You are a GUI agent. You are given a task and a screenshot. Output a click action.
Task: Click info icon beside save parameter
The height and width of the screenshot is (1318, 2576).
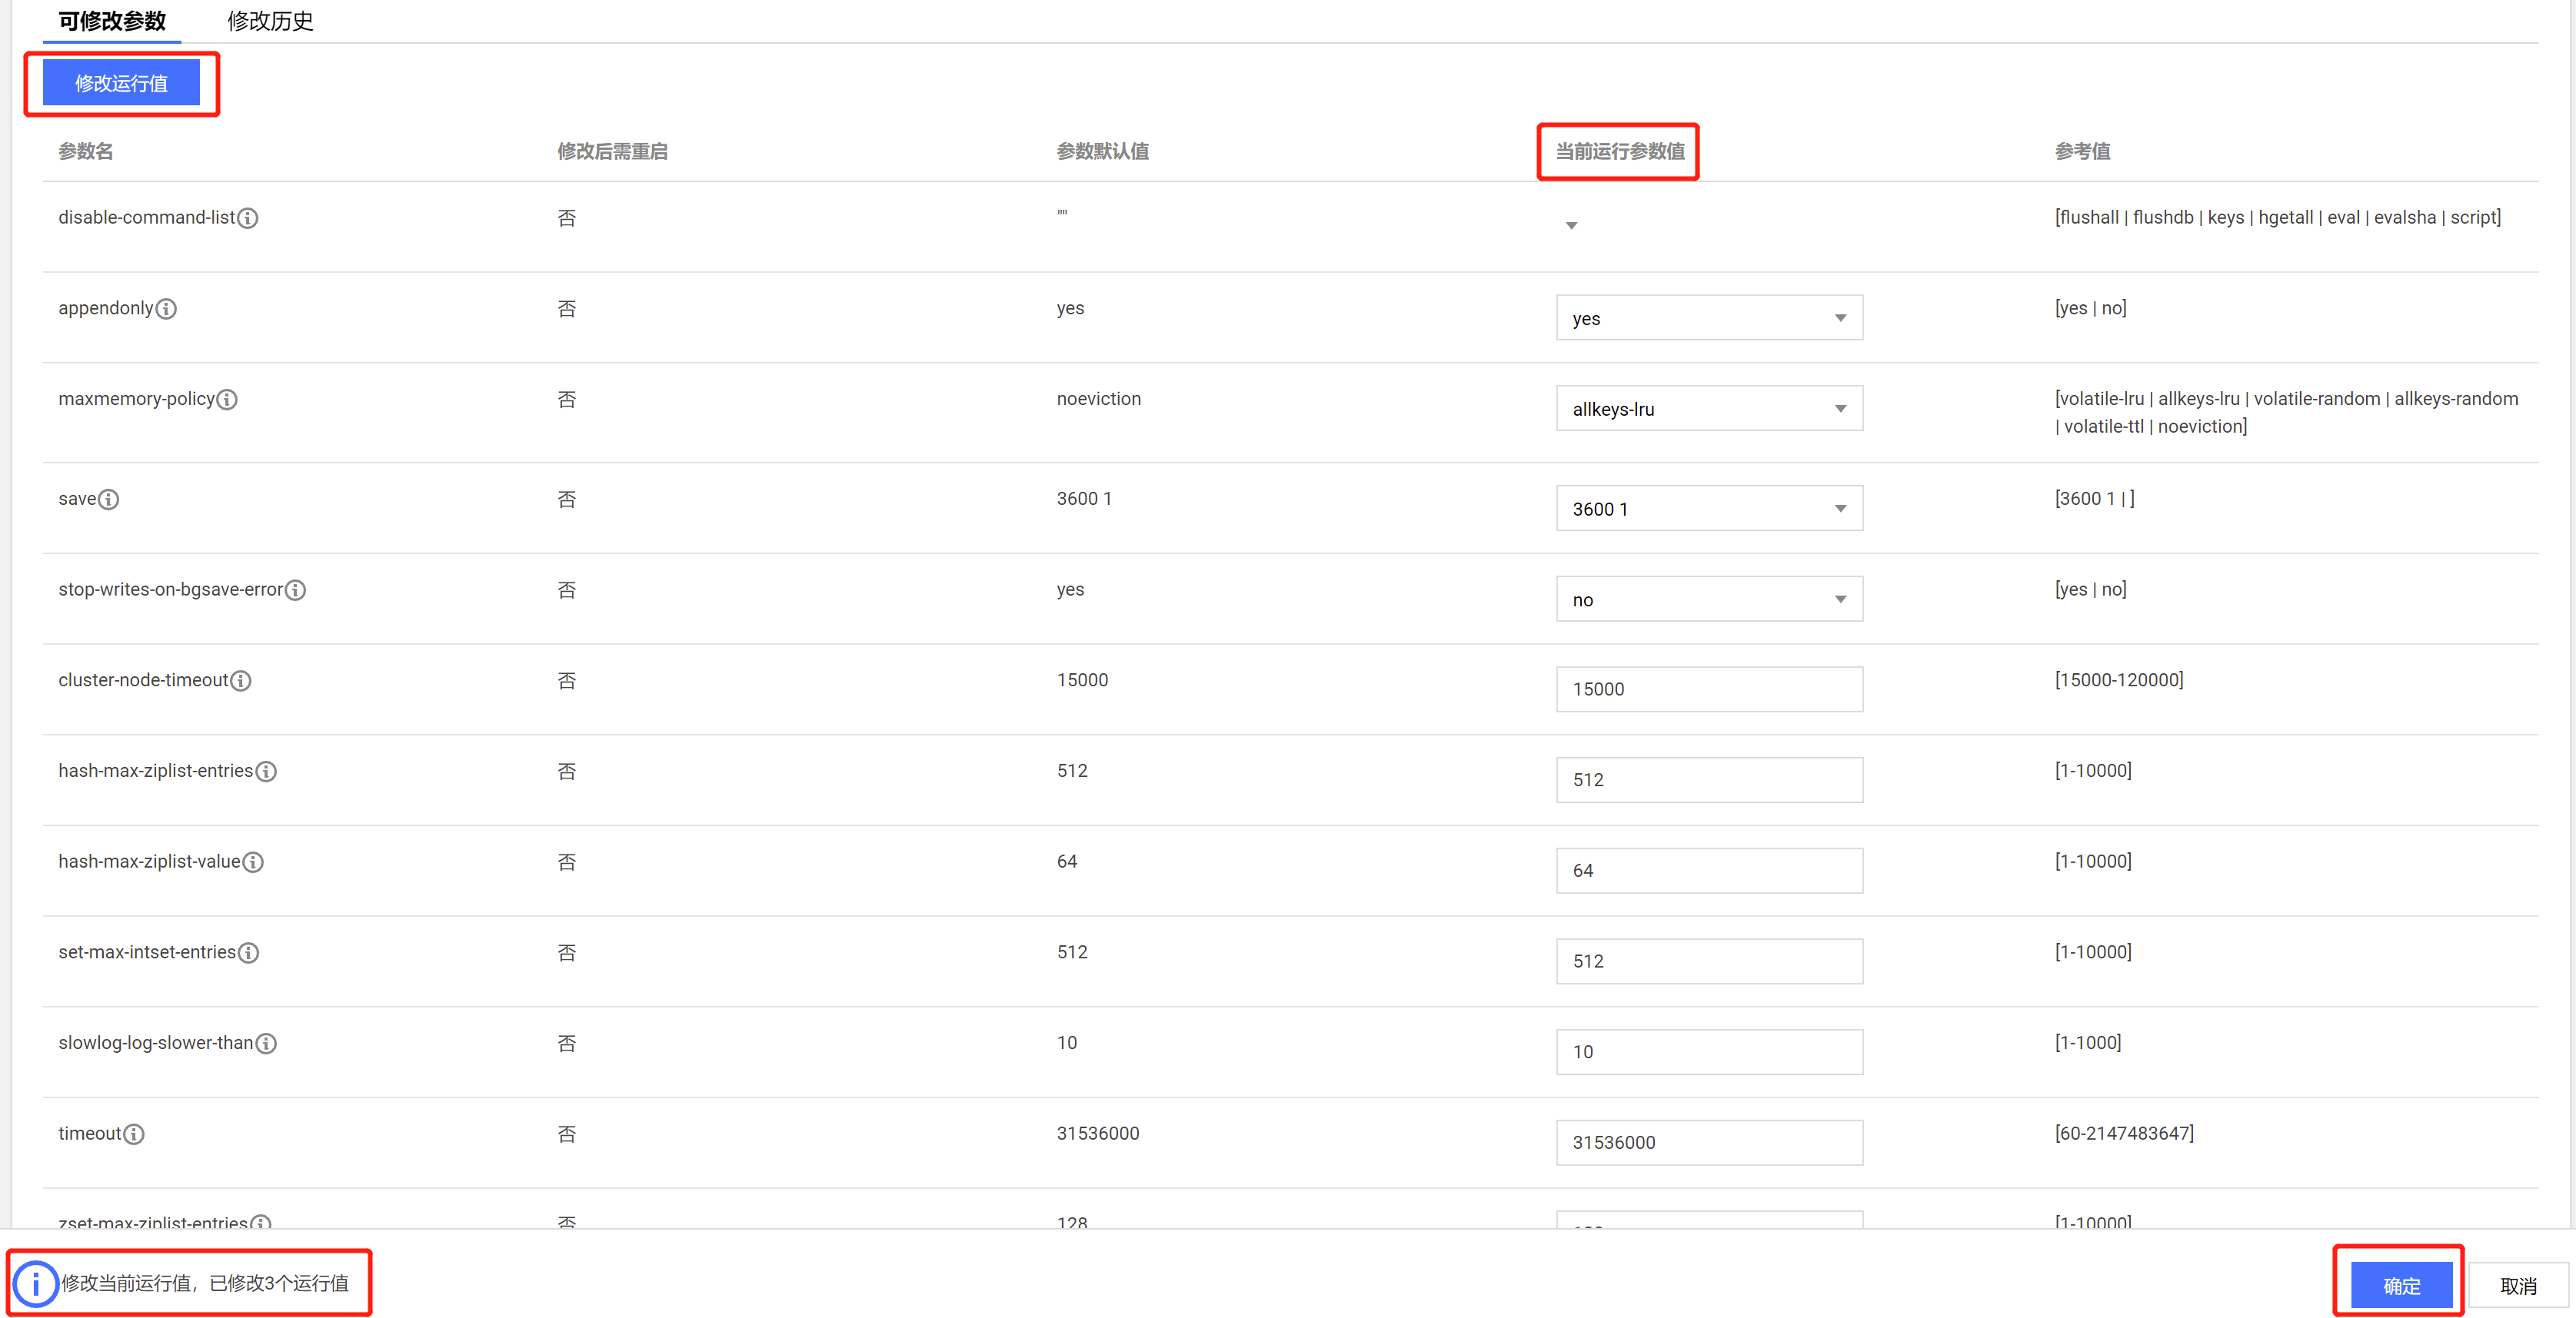[x=108, y=500]
